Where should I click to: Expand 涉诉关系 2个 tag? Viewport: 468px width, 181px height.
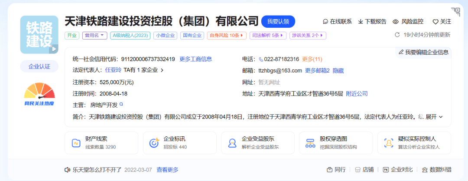pos(308,36)
